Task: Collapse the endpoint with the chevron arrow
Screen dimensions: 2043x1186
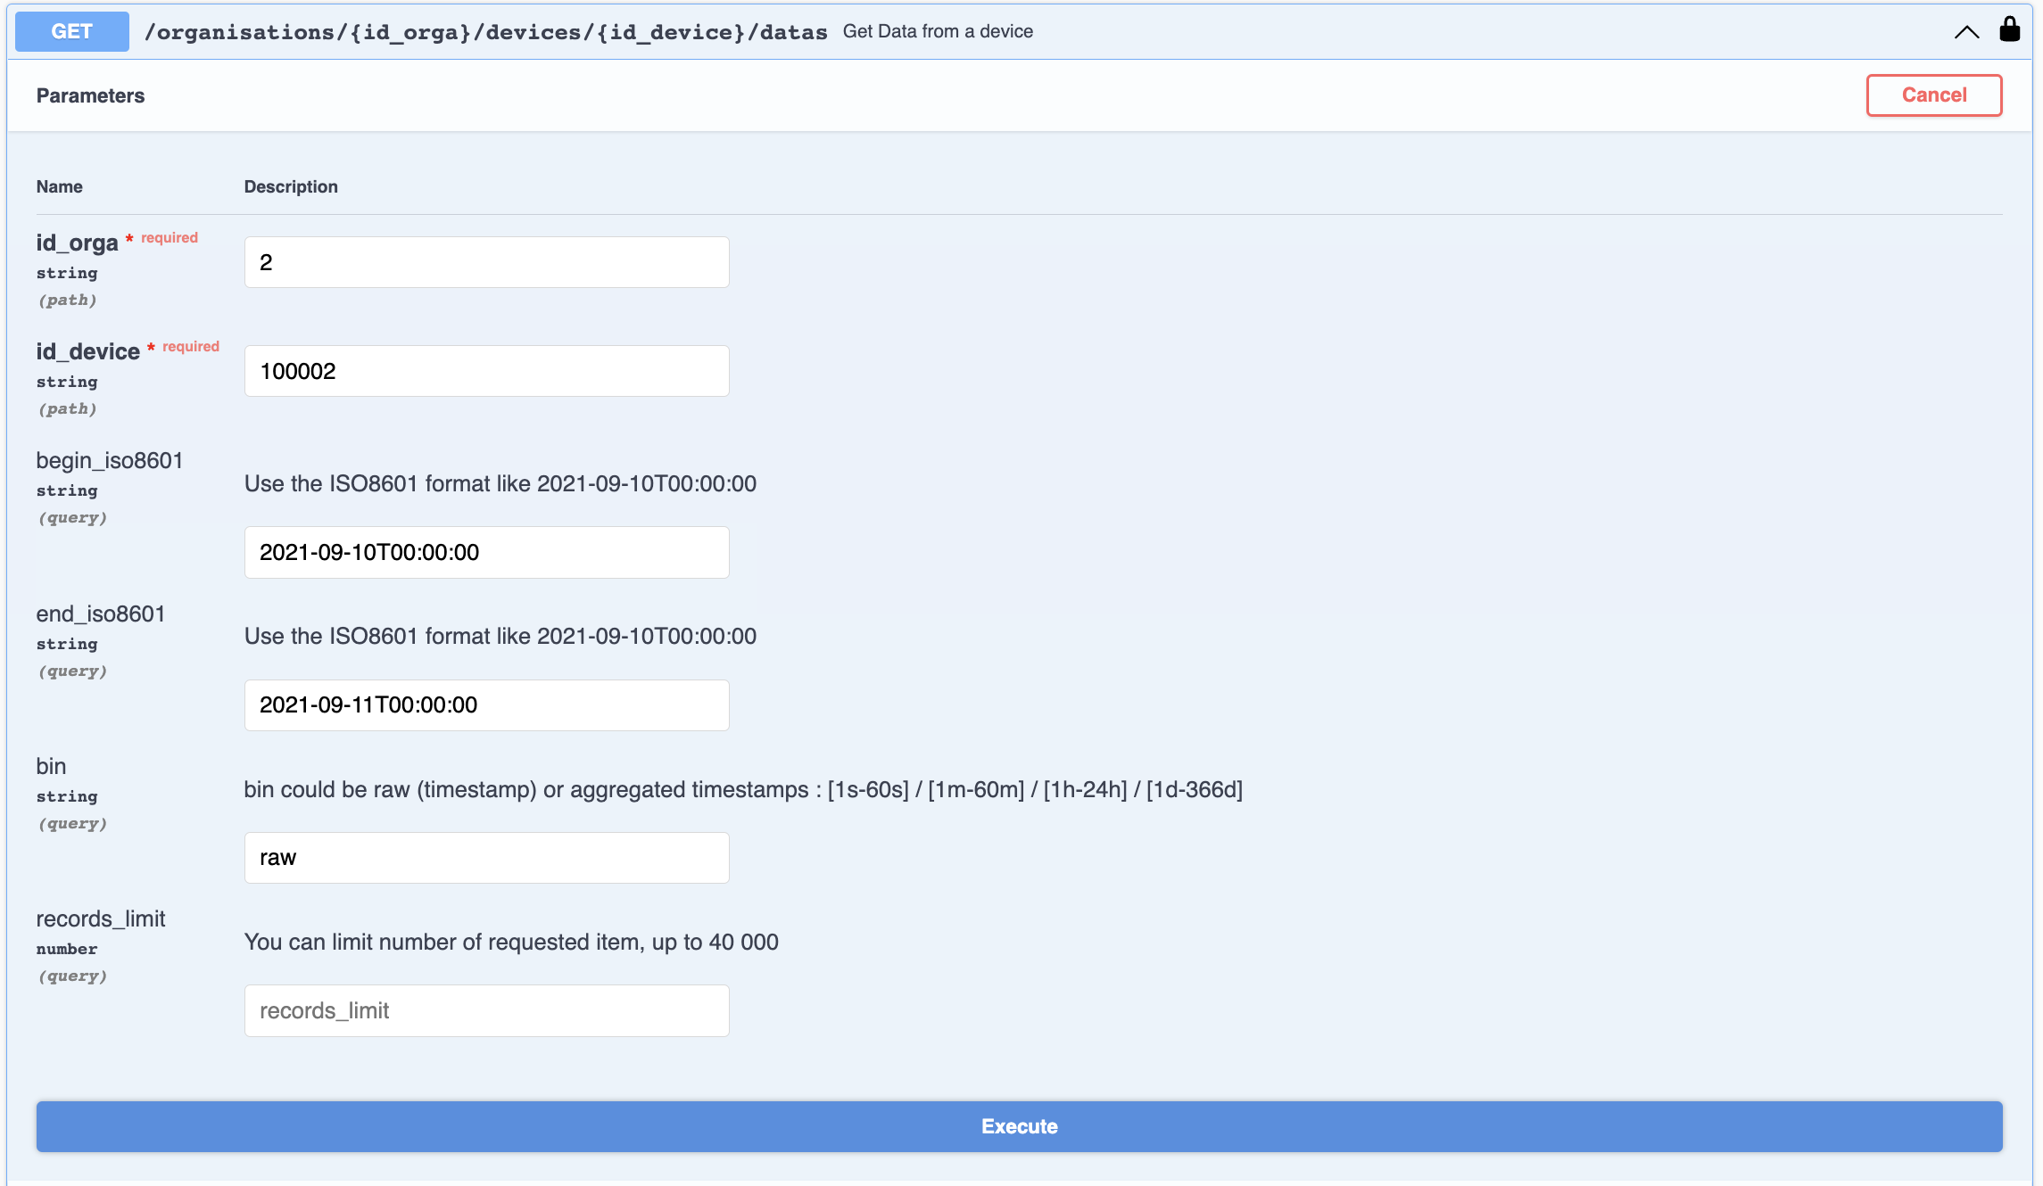Action: coord(1966,32)
